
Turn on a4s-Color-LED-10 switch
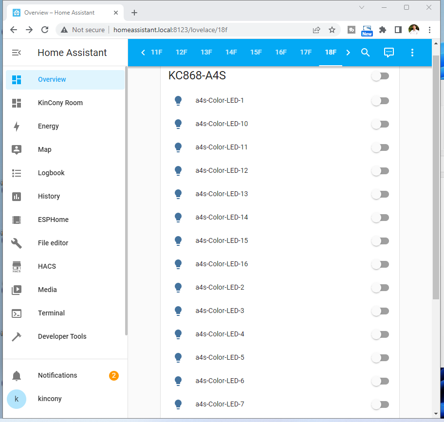click(x=380, y=124)
